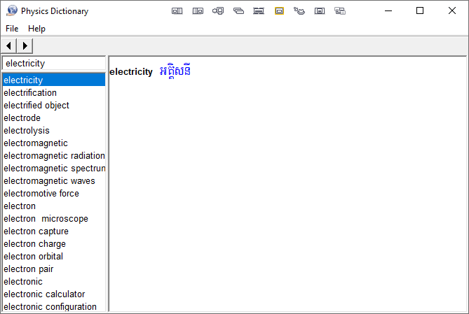Select 'electromotive force' entry
Image resolution: width=469 pixels, height=314 pixels.
pyautogui.click(x=41, y=194)
